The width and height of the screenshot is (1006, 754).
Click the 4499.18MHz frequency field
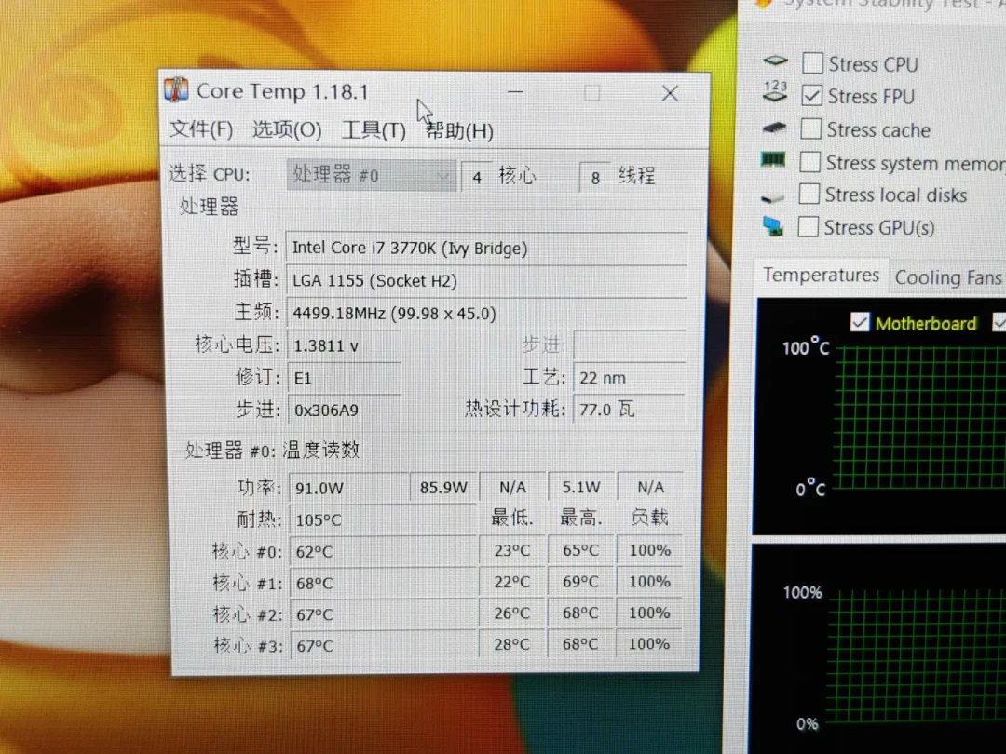click(x=487, y=314)
